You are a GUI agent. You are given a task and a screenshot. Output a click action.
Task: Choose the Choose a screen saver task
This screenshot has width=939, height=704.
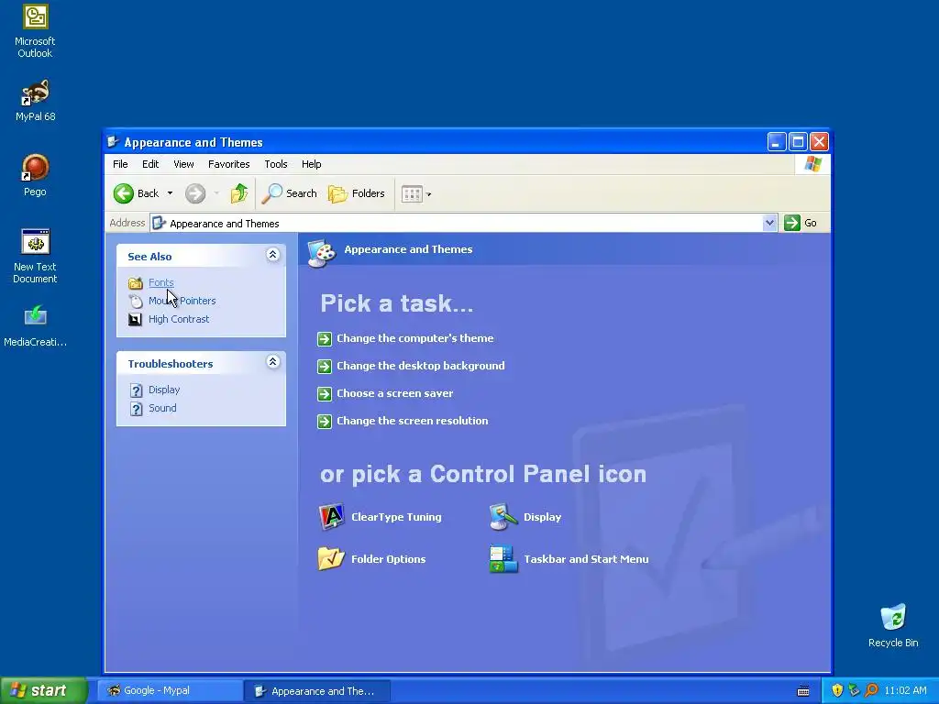(x=394, y=393)
